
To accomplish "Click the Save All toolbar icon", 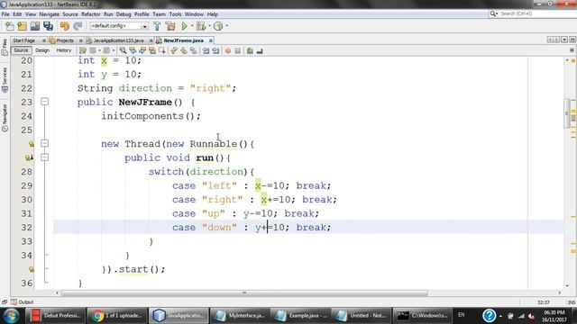I will tap(48, 26).
